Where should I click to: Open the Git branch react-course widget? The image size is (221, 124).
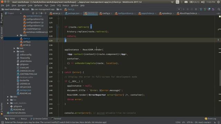[x=203, y=123]
